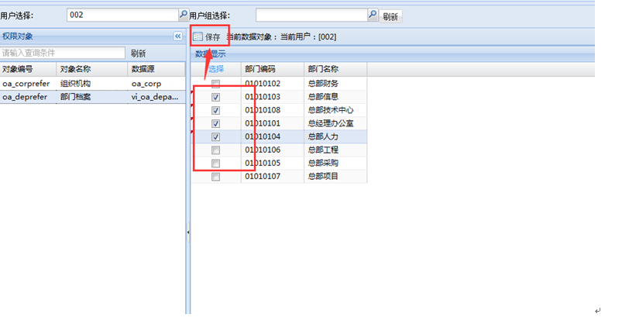Viewport: 629px width, 321px height.
Task: Click the 部门名称 column header
Action: [335, 69]
